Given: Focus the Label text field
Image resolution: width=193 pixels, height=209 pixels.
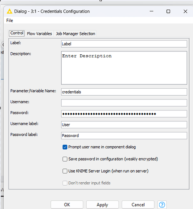Looking at the screenshot, I should [124, 44].
